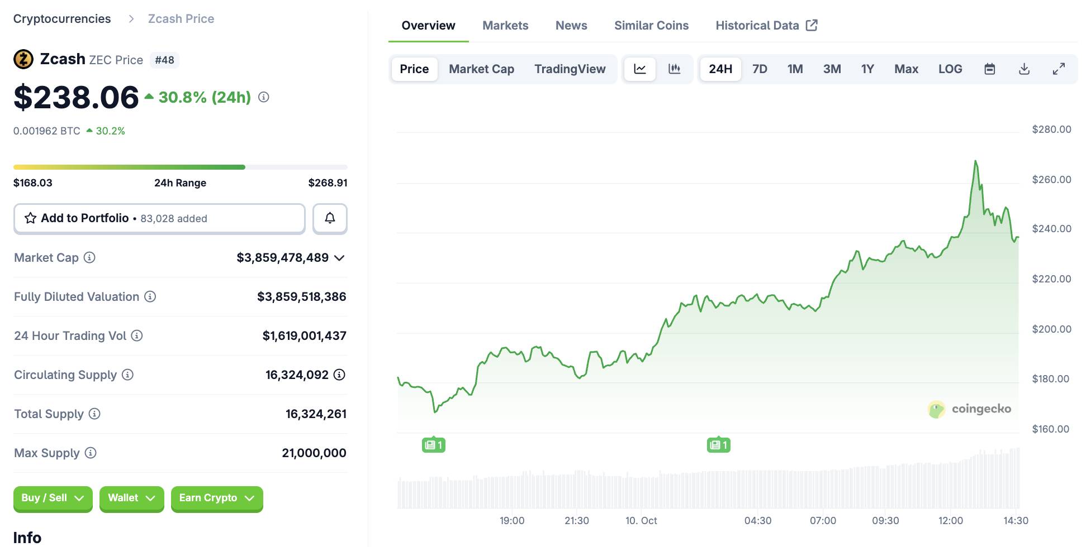Click info icon next to Market Cap

click(89, 257)
